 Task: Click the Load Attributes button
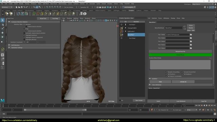click(181, 101)
